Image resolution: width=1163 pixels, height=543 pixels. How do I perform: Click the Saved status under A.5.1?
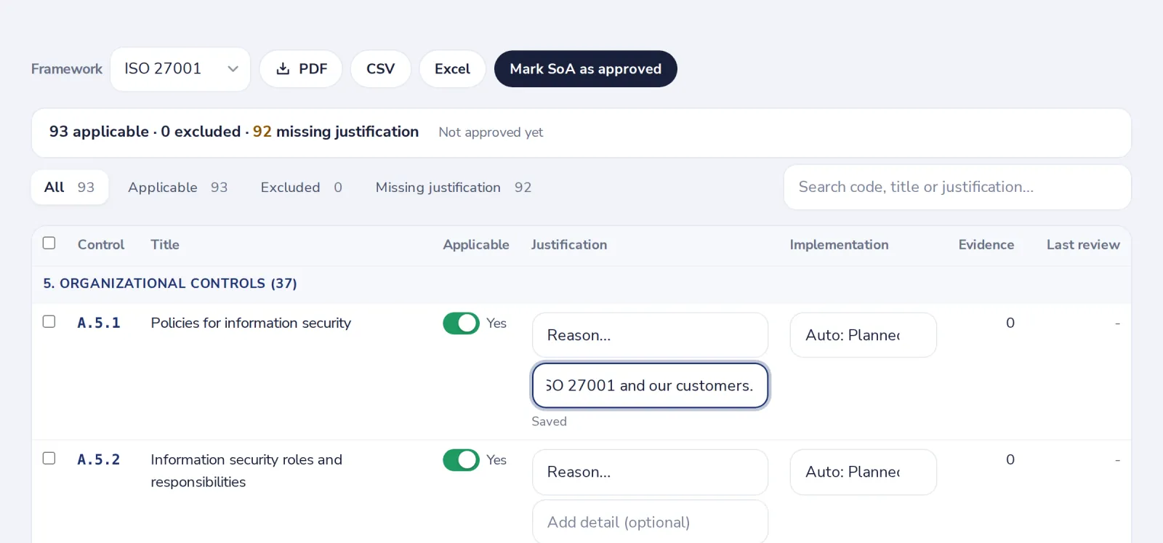(x=549, y=422)
